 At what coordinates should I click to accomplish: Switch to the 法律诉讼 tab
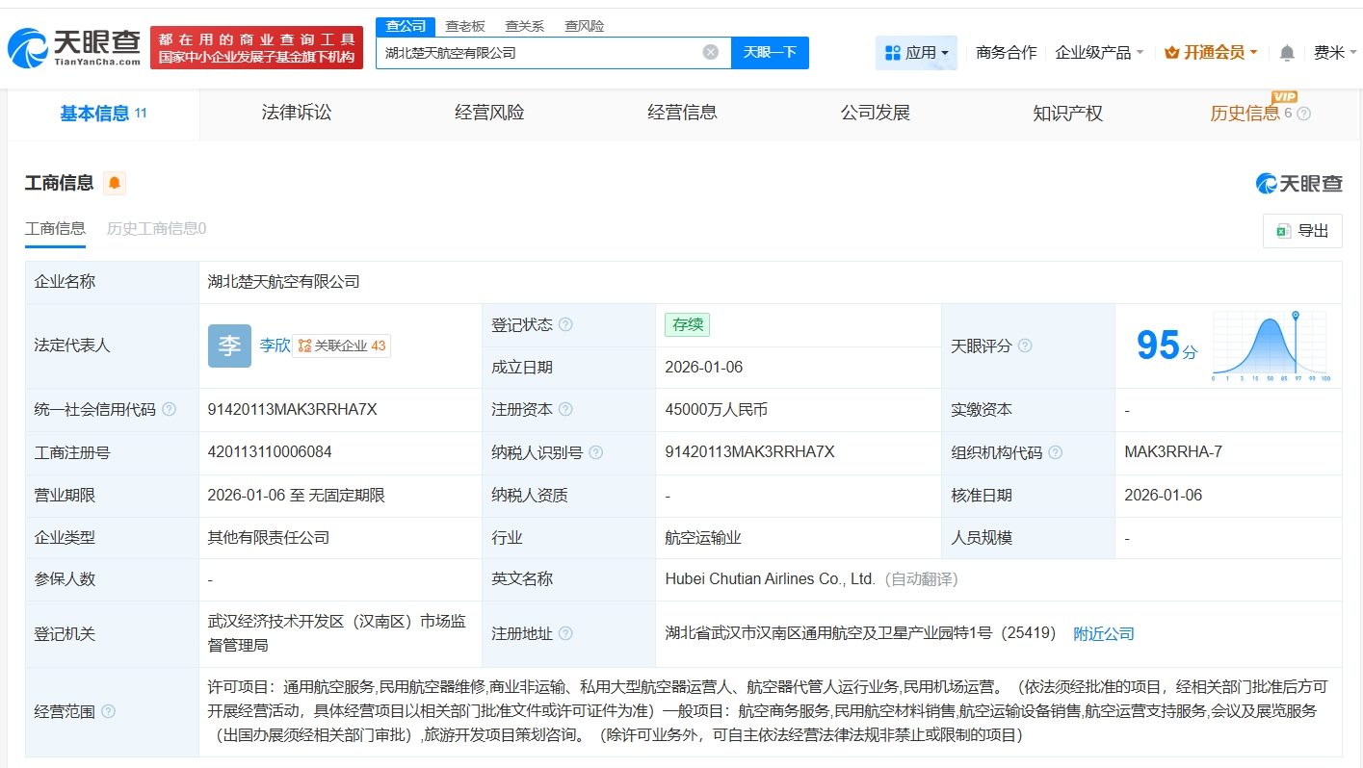click(x=297, y=114)
